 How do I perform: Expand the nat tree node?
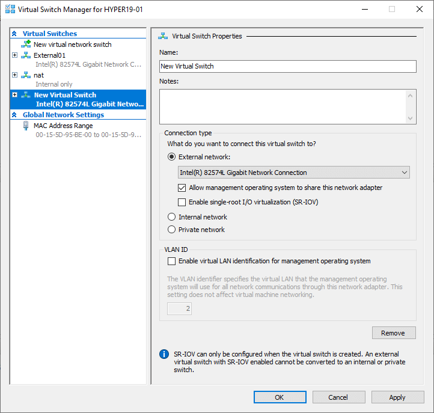[15, 75]
